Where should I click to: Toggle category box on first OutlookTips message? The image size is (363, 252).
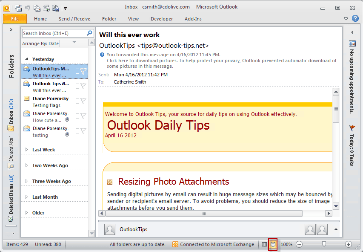(x=77, y=71)
